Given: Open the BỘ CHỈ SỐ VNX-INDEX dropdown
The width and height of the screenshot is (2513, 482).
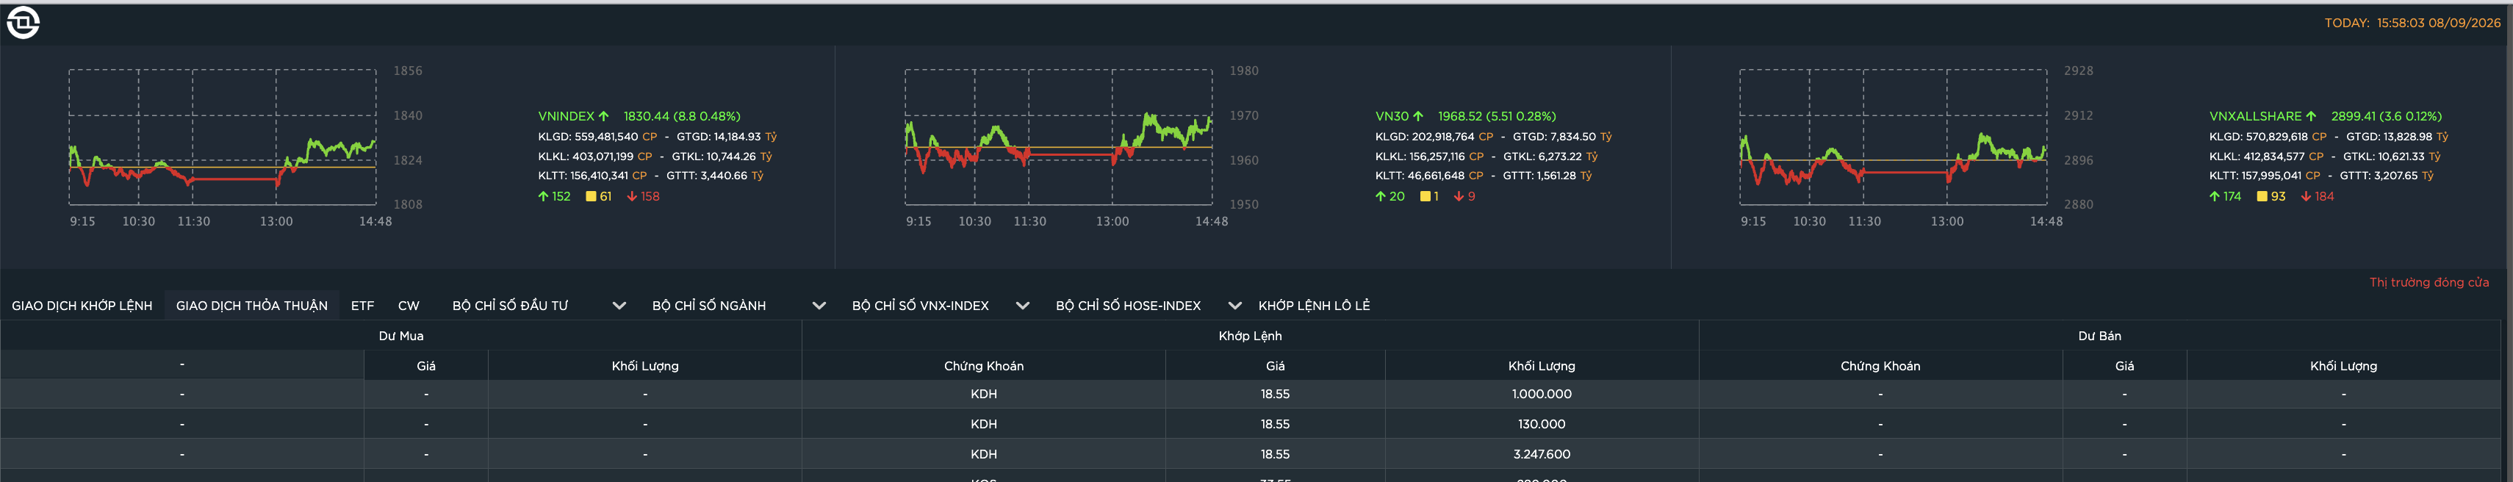Looking at the screenshot, I should click(x=1022, y=306).
